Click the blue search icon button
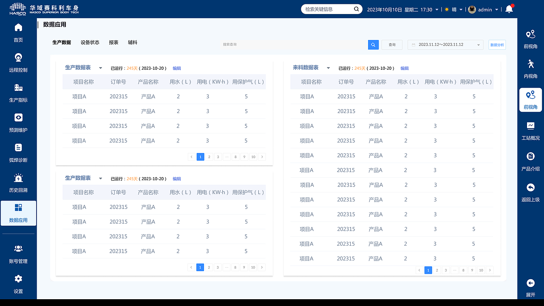Screen dimensions: 544x306 [373, 45]
